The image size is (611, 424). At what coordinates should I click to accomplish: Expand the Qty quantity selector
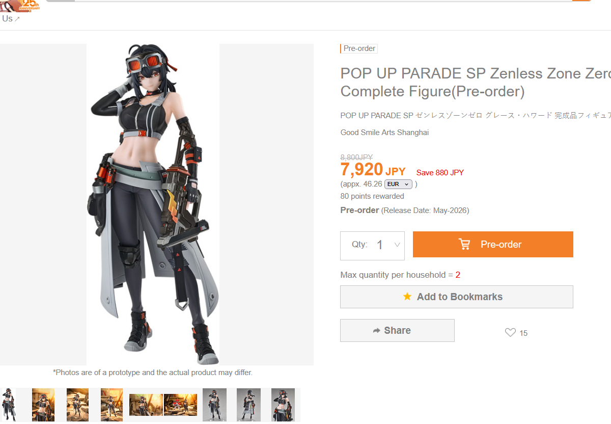click(x=372, y=246)
